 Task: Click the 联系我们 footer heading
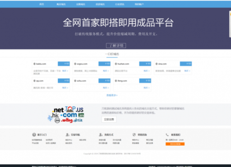click(176, 135)
